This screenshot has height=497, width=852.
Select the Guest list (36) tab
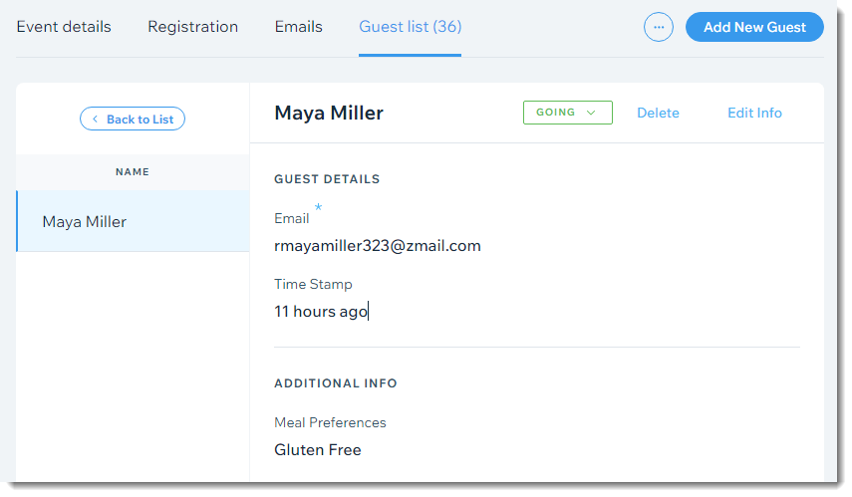pos(411,27)
